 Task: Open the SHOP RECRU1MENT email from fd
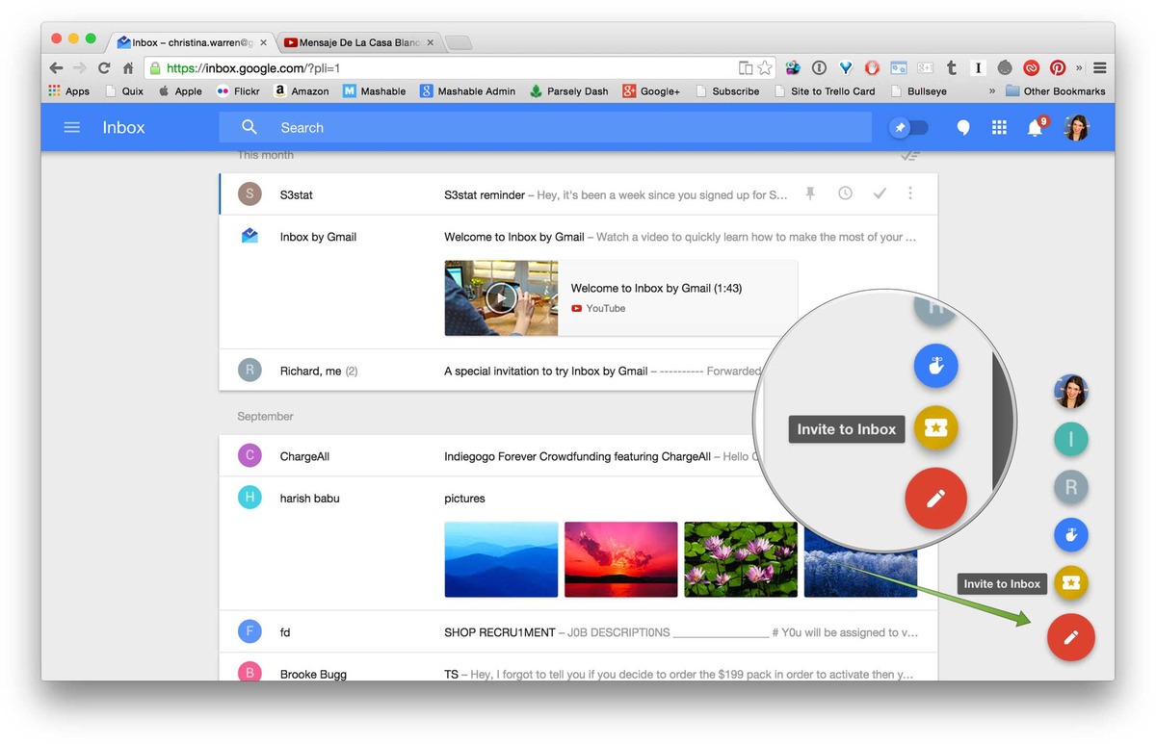[x=578, y=632]
